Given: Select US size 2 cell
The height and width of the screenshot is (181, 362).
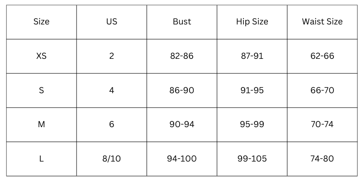Looking at the screenshot, I should (x=111, y=56).
